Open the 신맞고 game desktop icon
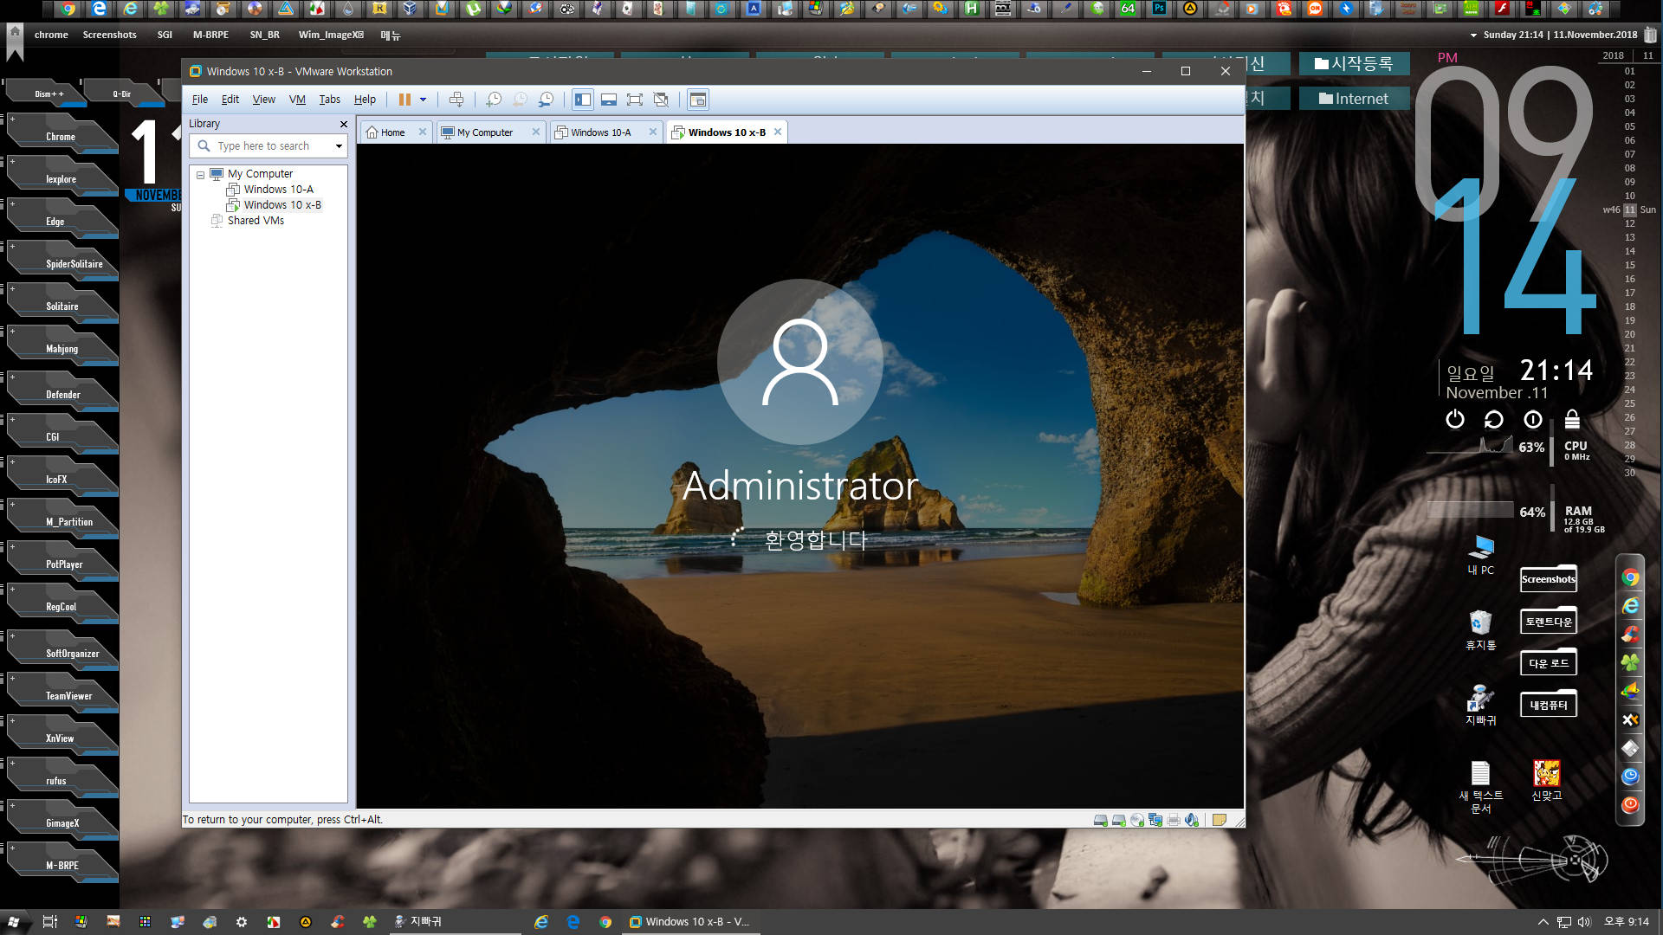The width and height of the screenshot is (1663, 935). 1547,779
